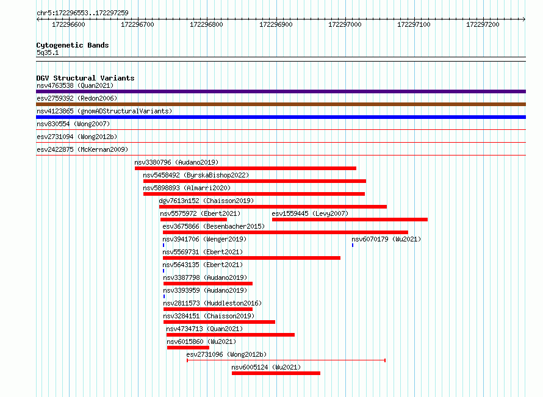Click the Cytogenetic Bands track title
Image resolution: width=543 pixels, height=397 pixels.
[73, 45]
